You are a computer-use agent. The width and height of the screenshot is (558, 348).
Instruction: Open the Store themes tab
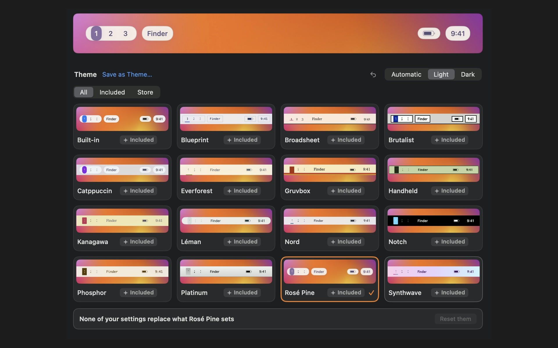[145, 92]
